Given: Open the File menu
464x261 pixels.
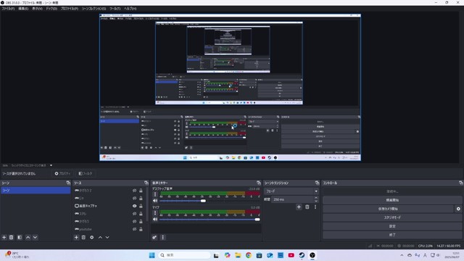Looking at the screenshot, I should [x=8, y=9].
